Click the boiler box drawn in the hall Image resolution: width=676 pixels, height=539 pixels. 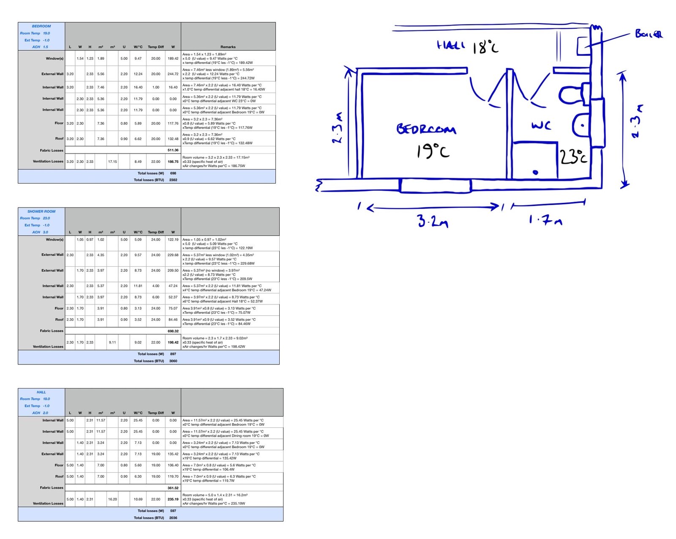pyautogui.click(x=584, y=46)
